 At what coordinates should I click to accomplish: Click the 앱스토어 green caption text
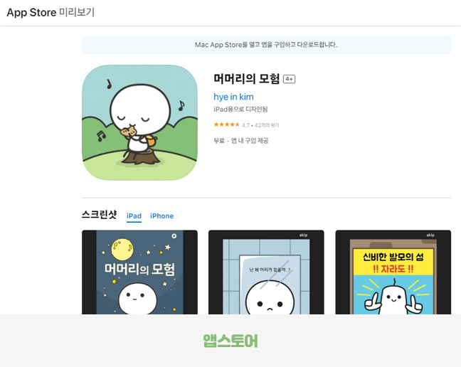[x=231, y=341]
